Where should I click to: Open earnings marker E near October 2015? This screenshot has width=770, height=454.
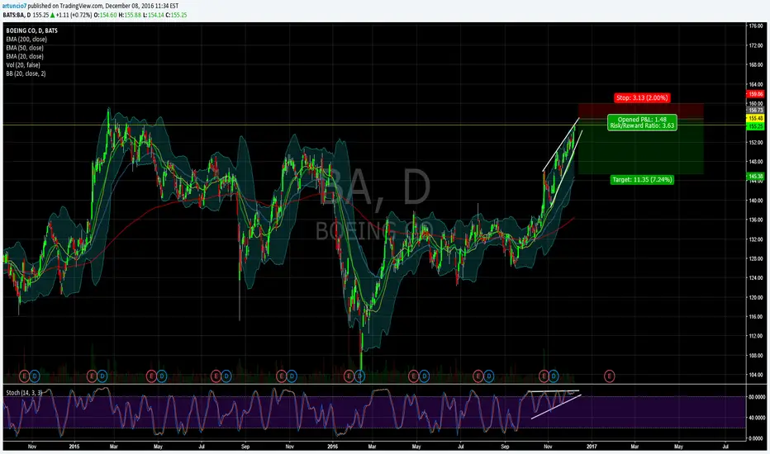tap(281, 376)
